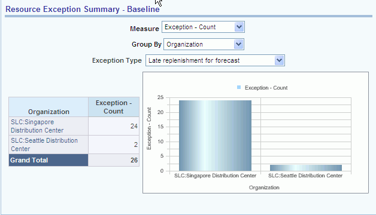The image size is (376, 215).
Task: Click the Exception - Count column header
Action: pos(114,107)
